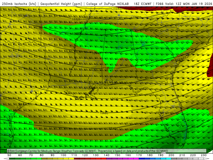The image size is (213, 160).
Task: Select the dark green swatch right of 50
Action: [12, 159]
